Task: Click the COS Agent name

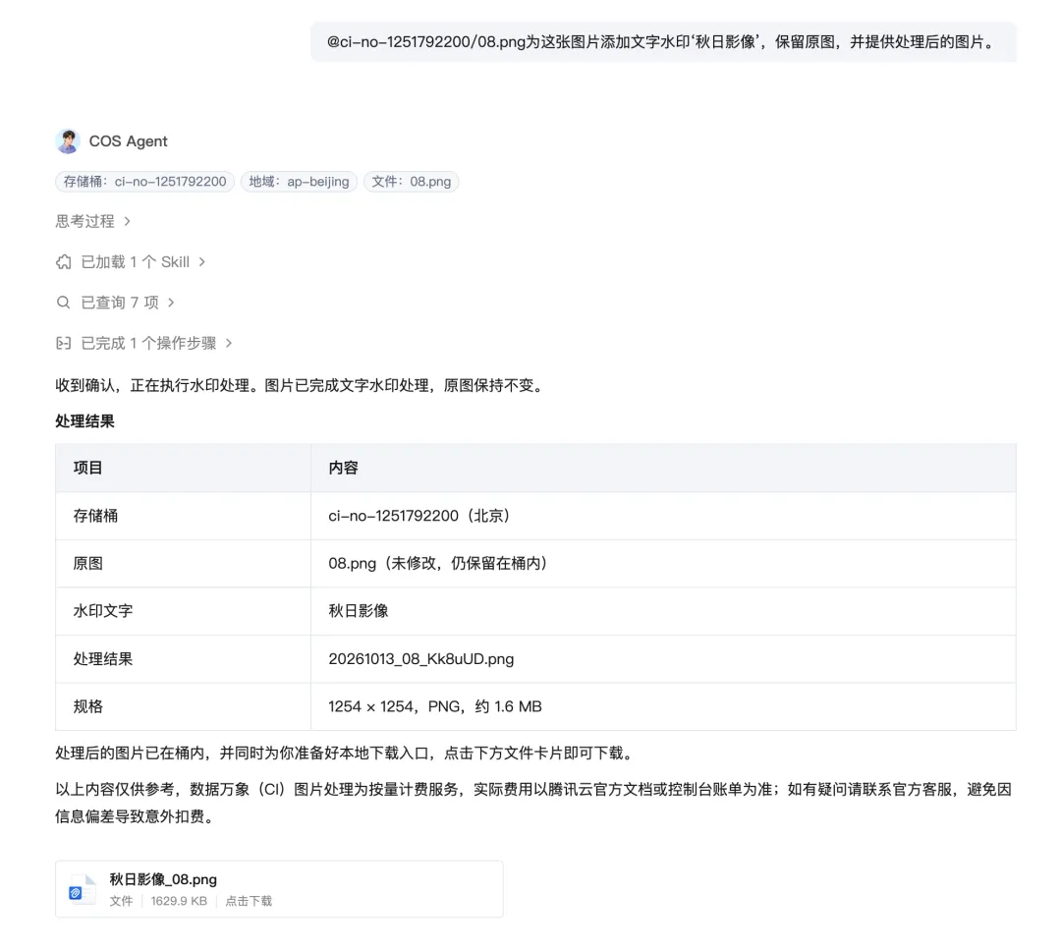Action: tap(128, 141)
